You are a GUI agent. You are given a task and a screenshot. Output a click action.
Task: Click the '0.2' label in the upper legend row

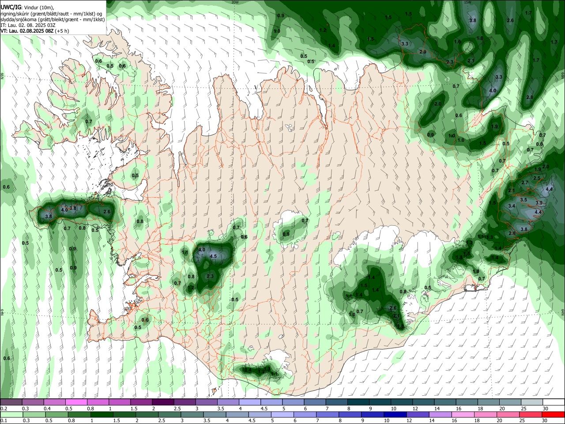[4, 409]
